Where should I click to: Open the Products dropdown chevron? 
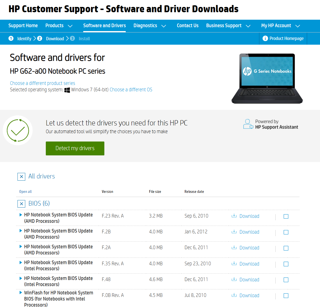(70, 26)
